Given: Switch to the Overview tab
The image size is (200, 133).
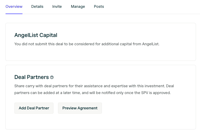Looking at the screenshot, I should 14,7.
